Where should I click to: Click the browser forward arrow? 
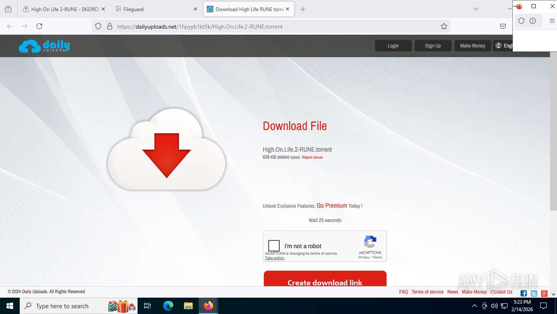tap(25, 26)
